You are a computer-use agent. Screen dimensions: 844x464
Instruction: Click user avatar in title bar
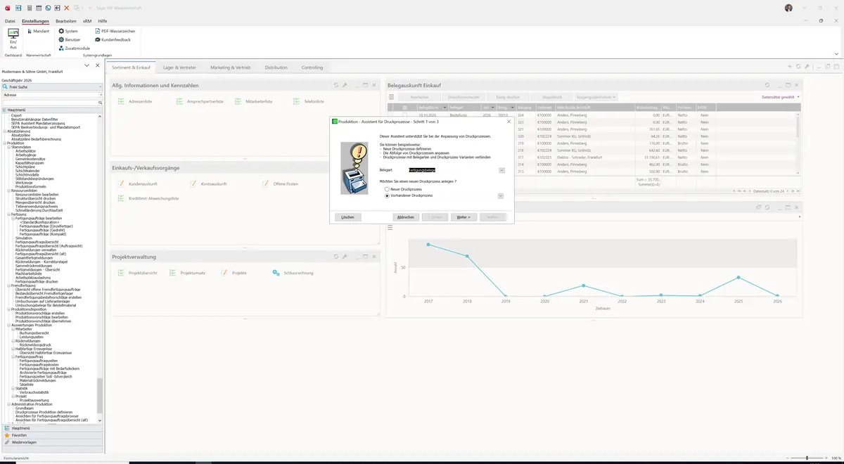click(x=788, y=8)
